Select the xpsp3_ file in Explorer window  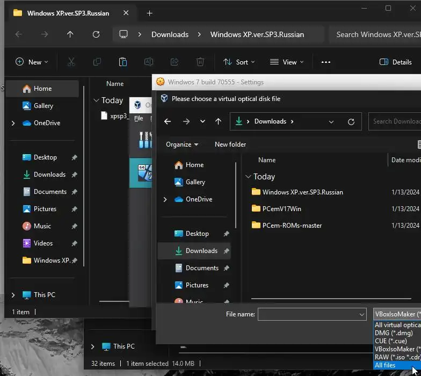115,116
